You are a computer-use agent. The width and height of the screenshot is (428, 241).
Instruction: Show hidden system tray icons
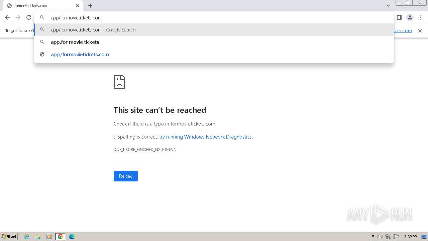pyautogui.click(x=373, y=237)
